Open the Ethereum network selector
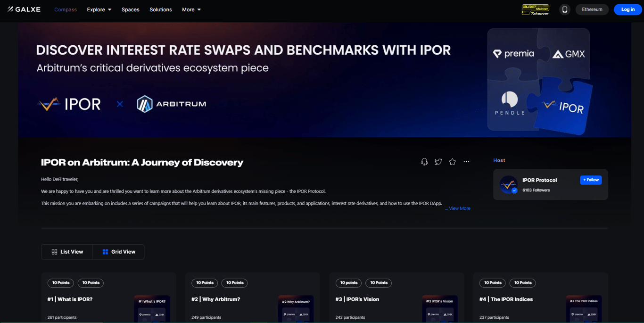 (x=592, y=9)
